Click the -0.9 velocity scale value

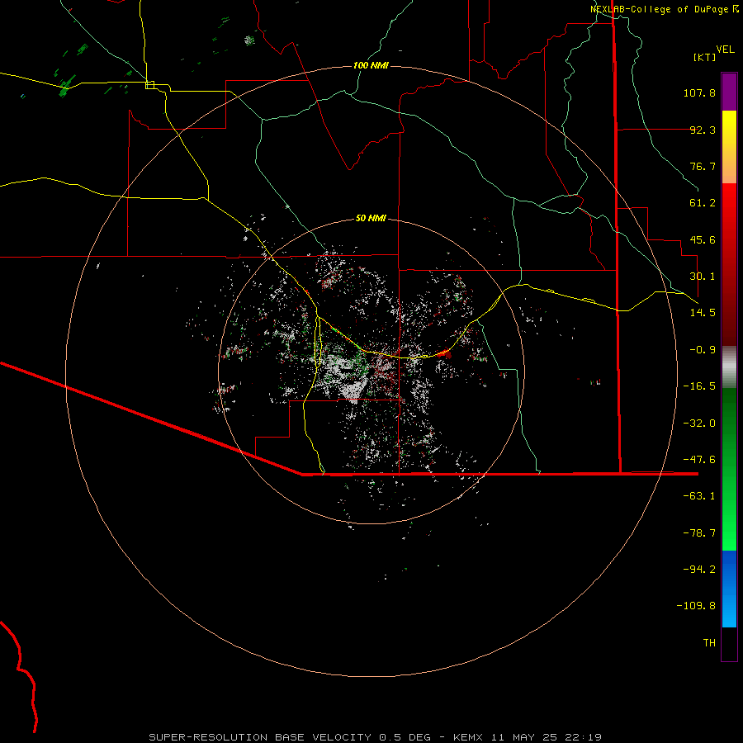pos(703,350)
